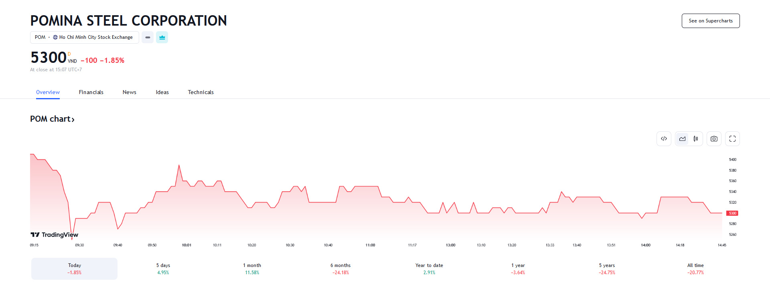Image resolution: width=770 pixels, height=297 pixels.
Task: Expand chart to fullscreen mode
Action: coord(732,139)
